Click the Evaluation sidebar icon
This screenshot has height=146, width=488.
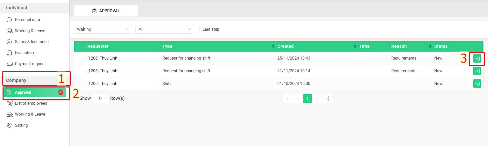coord(9,53)
